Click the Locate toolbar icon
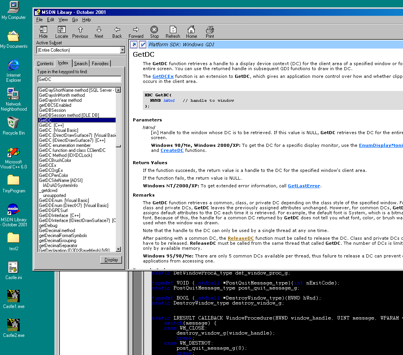 [62, 32]
